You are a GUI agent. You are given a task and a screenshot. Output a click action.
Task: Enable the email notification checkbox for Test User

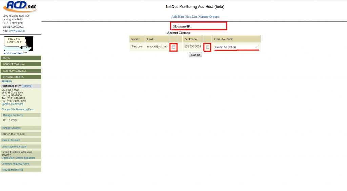pyautogui.click(x=173, y=47)
